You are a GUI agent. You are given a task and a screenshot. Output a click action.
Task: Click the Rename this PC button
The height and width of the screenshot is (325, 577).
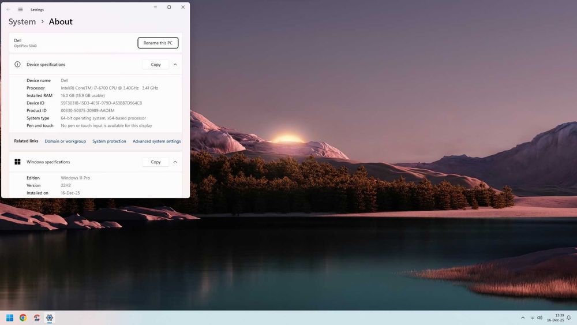158,43
